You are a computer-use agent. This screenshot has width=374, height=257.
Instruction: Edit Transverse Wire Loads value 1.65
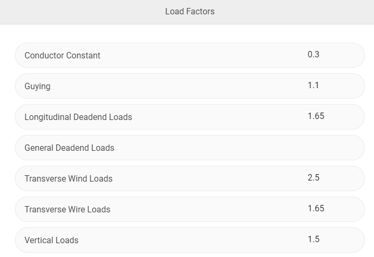pos(316,208)
